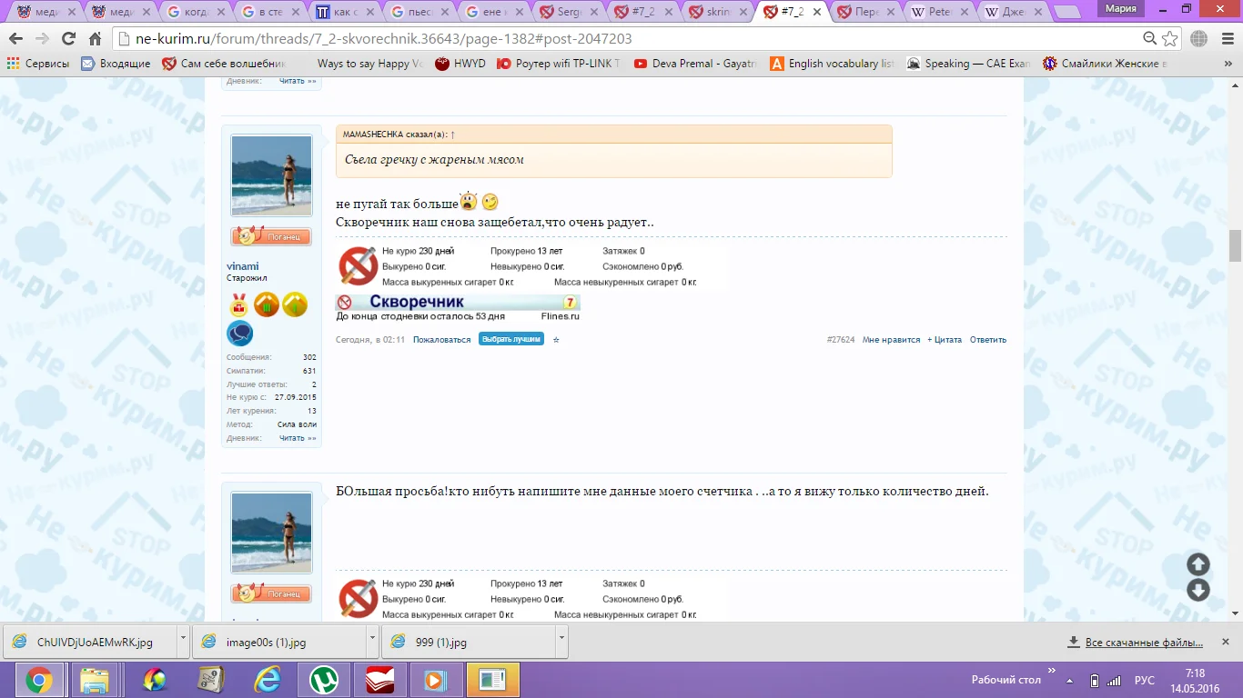This screenshot has height=698, width=1243.
Task: Click the avatar beside the гречку quote post
Action: [x=271, y=176]
